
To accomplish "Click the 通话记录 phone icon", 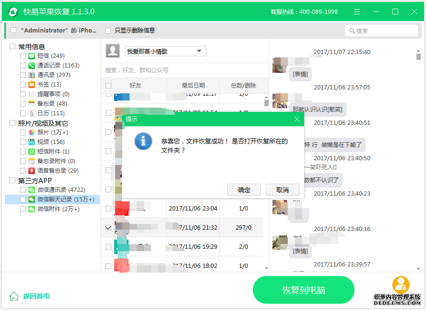I will click(x=32, y=66).
